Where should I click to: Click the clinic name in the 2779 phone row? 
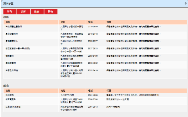14,27
